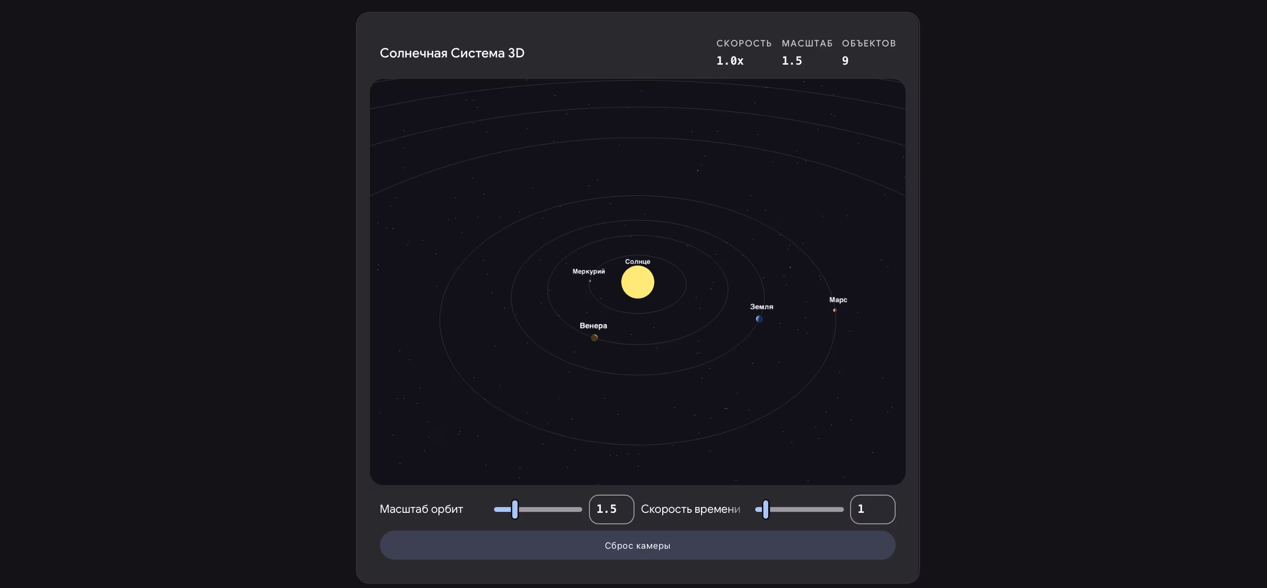Click the Земля label
Image resolution: width=1267 pixels, height=588 pixels.
click(761, 307)
